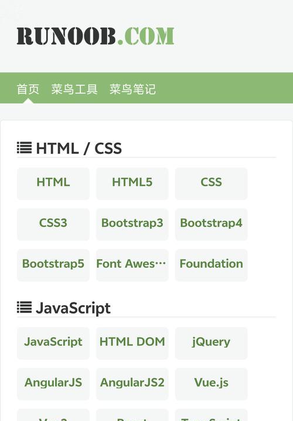
Task: Open the Bootstrap5 tutorial
Action: coord(53,265)
